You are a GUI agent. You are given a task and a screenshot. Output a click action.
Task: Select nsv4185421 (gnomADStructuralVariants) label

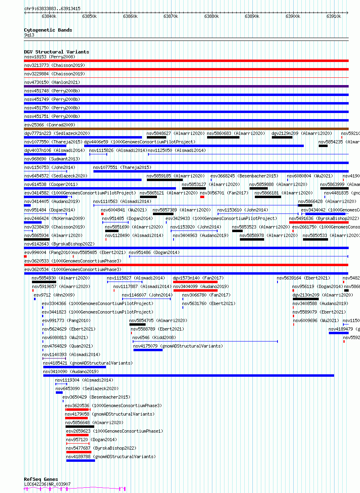88,363
